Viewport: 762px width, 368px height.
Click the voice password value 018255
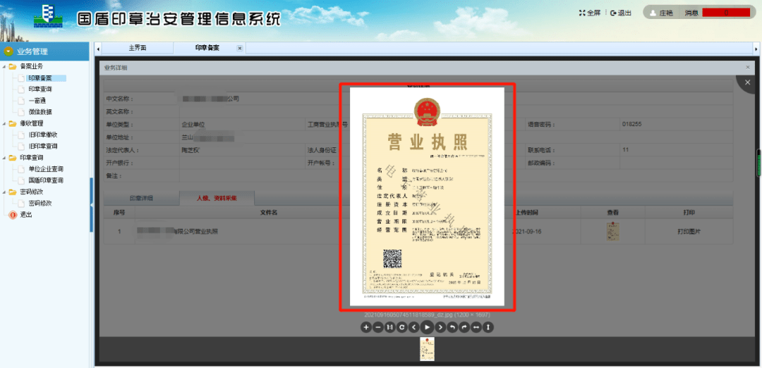click(631, 124)
